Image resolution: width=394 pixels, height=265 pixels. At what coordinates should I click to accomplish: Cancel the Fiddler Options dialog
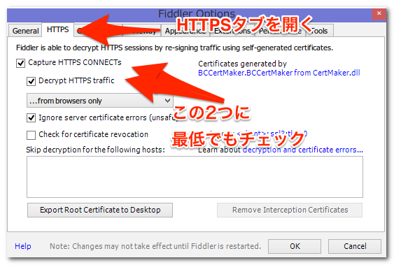(x=355, y=246)
